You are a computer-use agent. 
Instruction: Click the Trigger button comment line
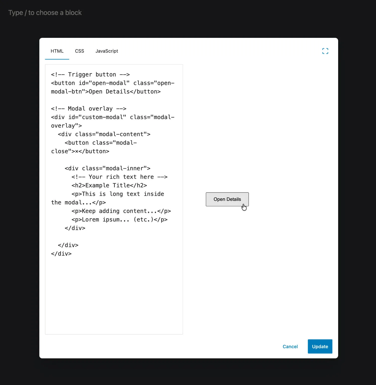tap(90, 74)
